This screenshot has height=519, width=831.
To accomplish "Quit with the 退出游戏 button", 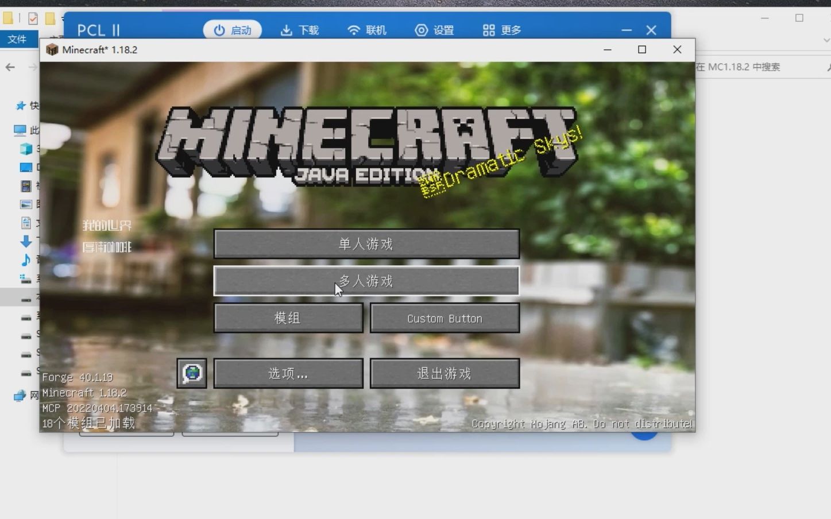I will tap(445, 373).
